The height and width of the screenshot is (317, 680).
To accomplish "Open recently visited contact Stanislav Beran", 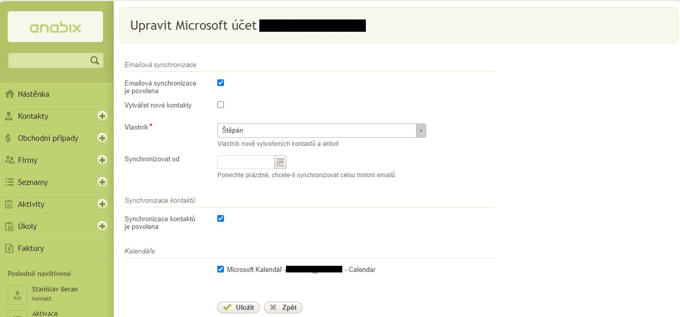I will pos(54,289).
